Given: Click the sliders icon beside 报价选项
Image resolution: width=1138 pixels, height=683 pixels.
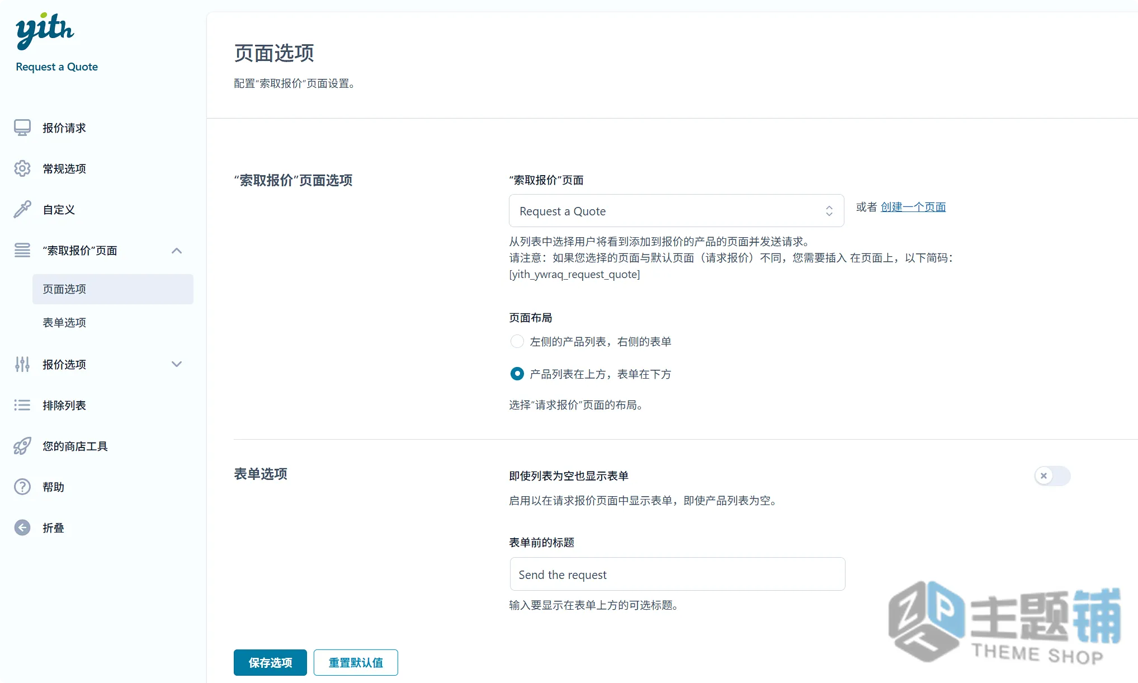Looking at the screenshot, I should pyautogui.click(x=22, y=364).
